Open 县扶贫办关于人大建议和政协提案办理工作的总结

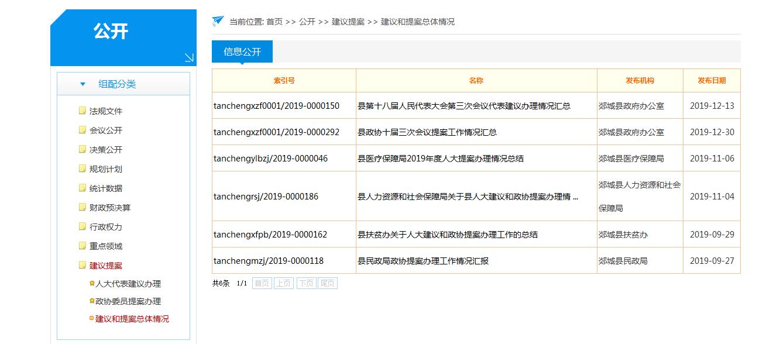click(448, 235)
